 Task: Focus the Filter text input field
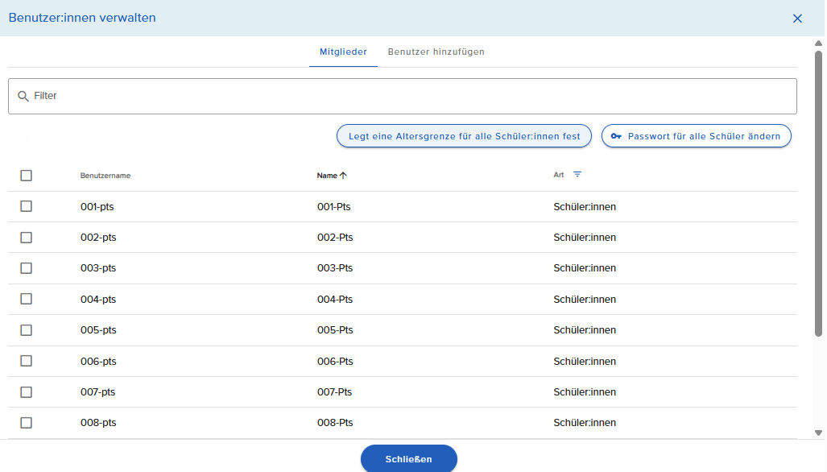point(403,96)
